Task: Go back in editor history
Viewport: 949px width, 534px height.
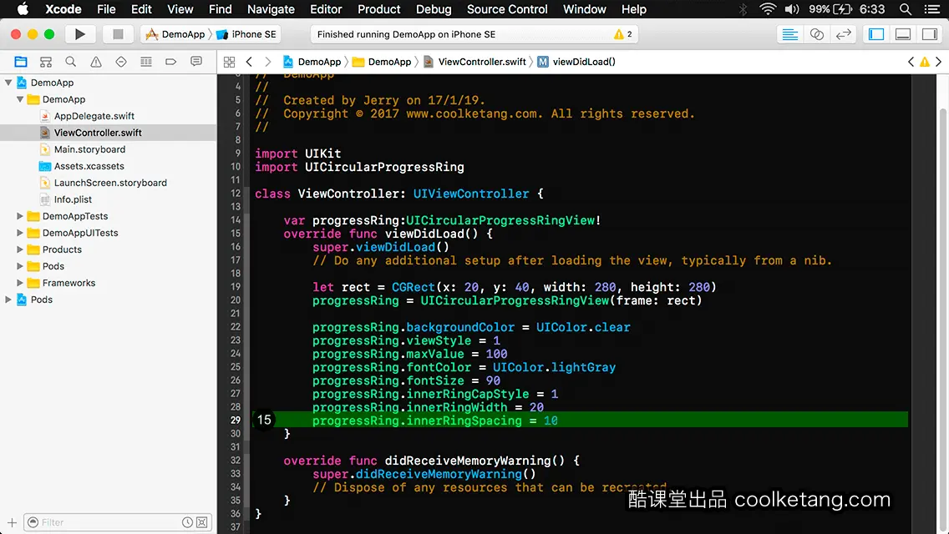Action: pyautogui.click(x=249, y=62)
